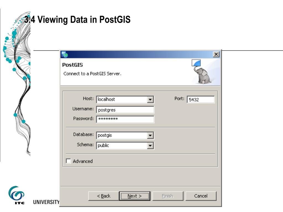Proceed with the Next button
The image size is (283, 212).
[x=135, y=196]
